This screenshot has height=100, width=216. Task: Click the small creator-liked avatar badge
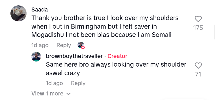point(81,45)
